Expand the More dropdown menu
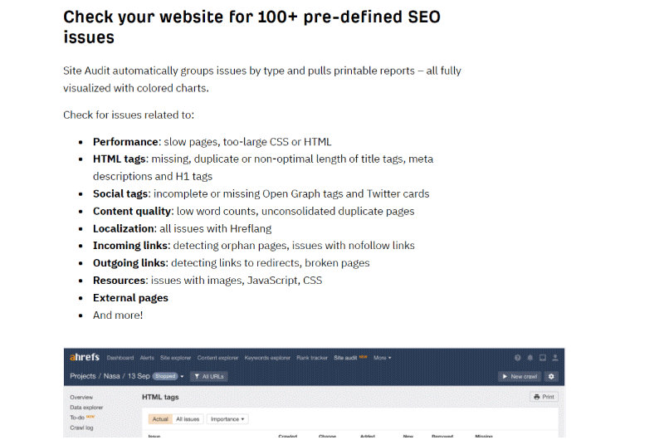 tap(383, 358)
